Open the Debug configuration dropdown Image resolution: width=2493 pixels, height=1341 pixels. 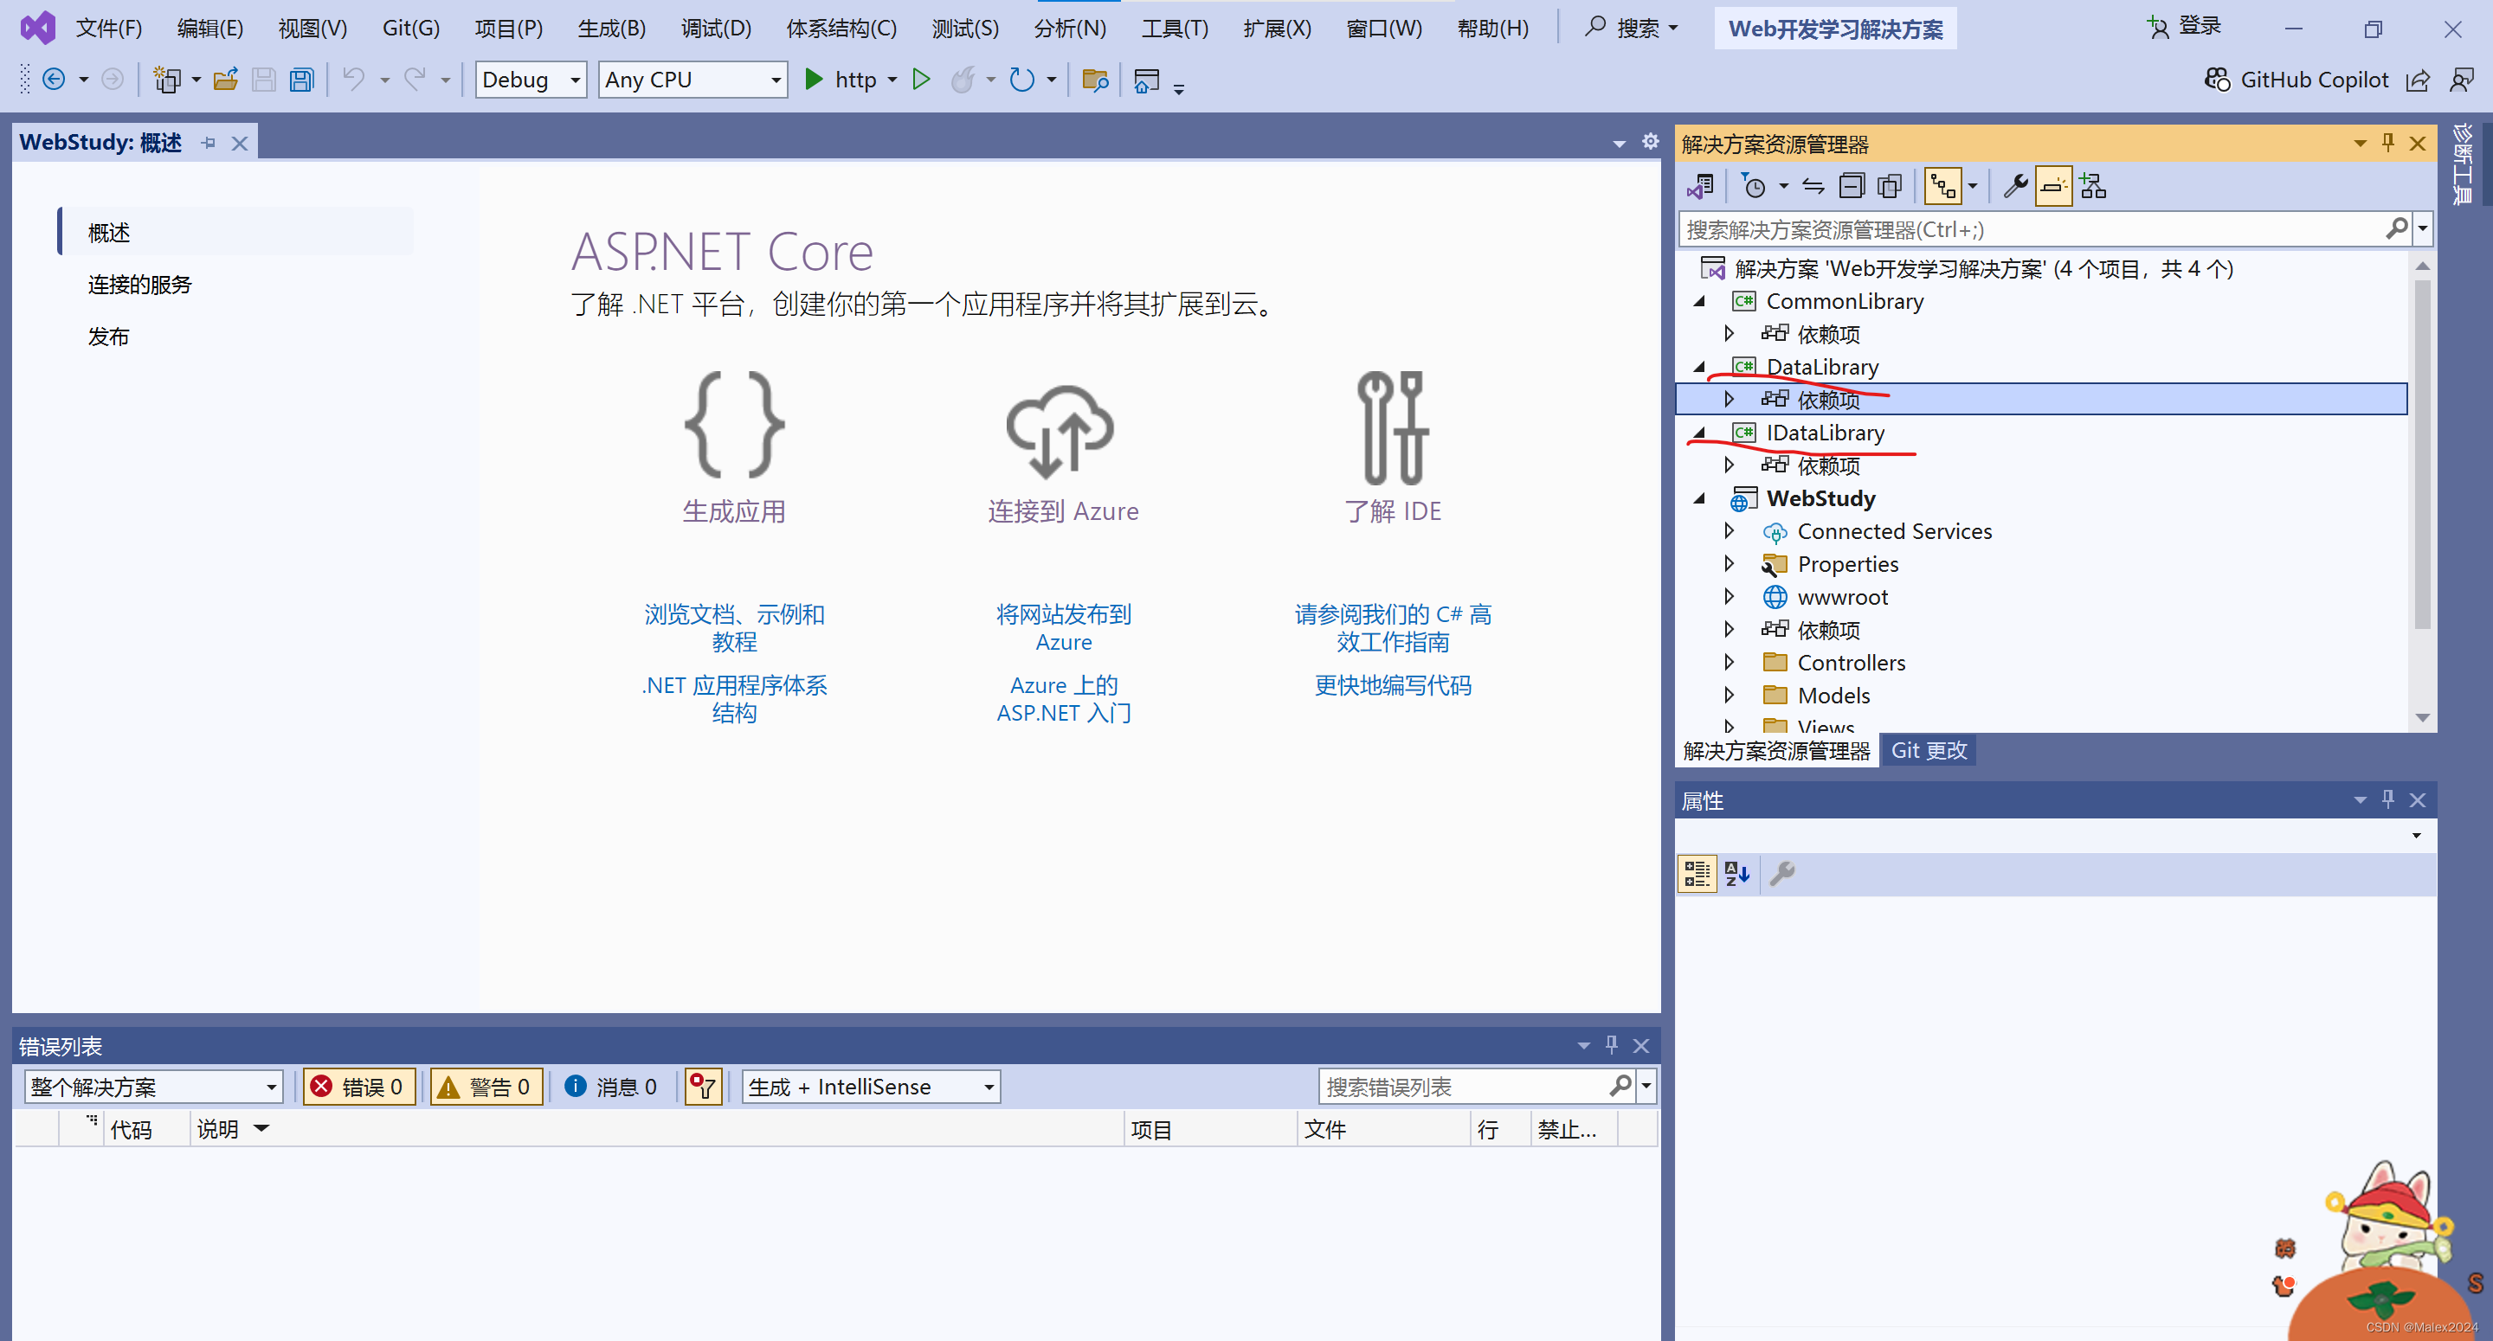[x=531, y=80]
